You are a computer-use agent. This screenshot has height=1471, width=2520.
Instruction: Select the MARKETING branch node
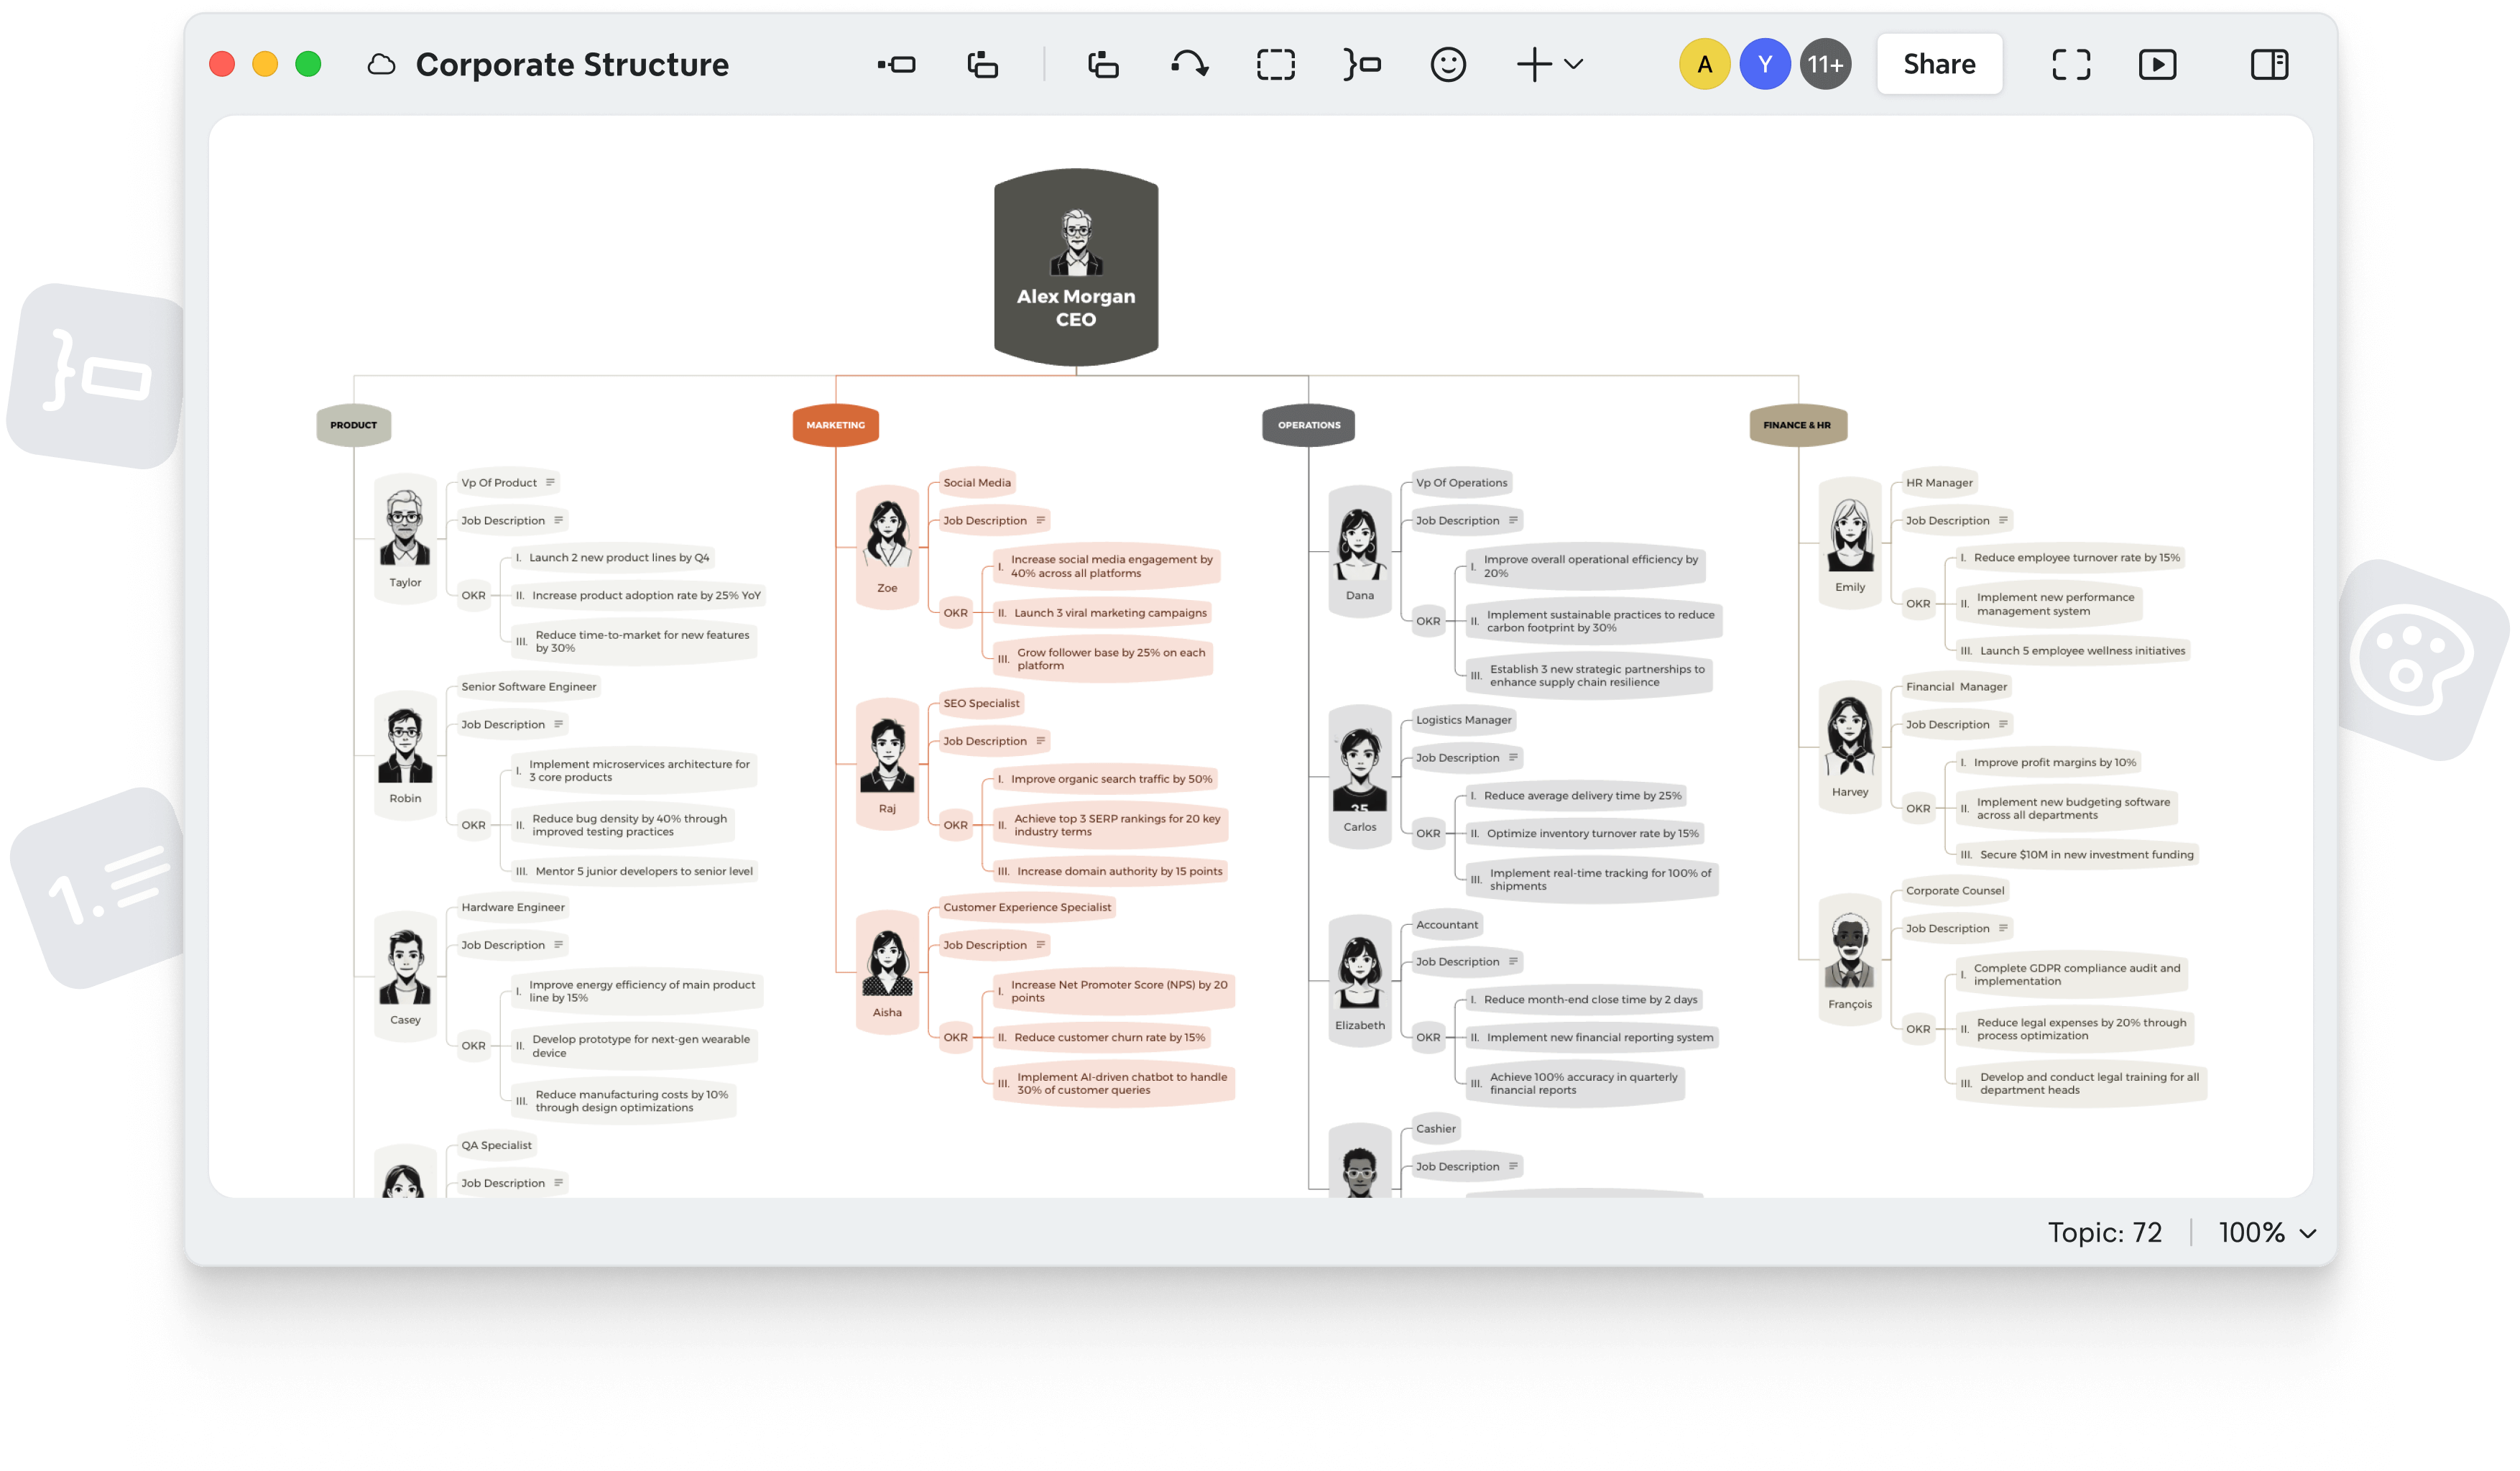[836, 424]
